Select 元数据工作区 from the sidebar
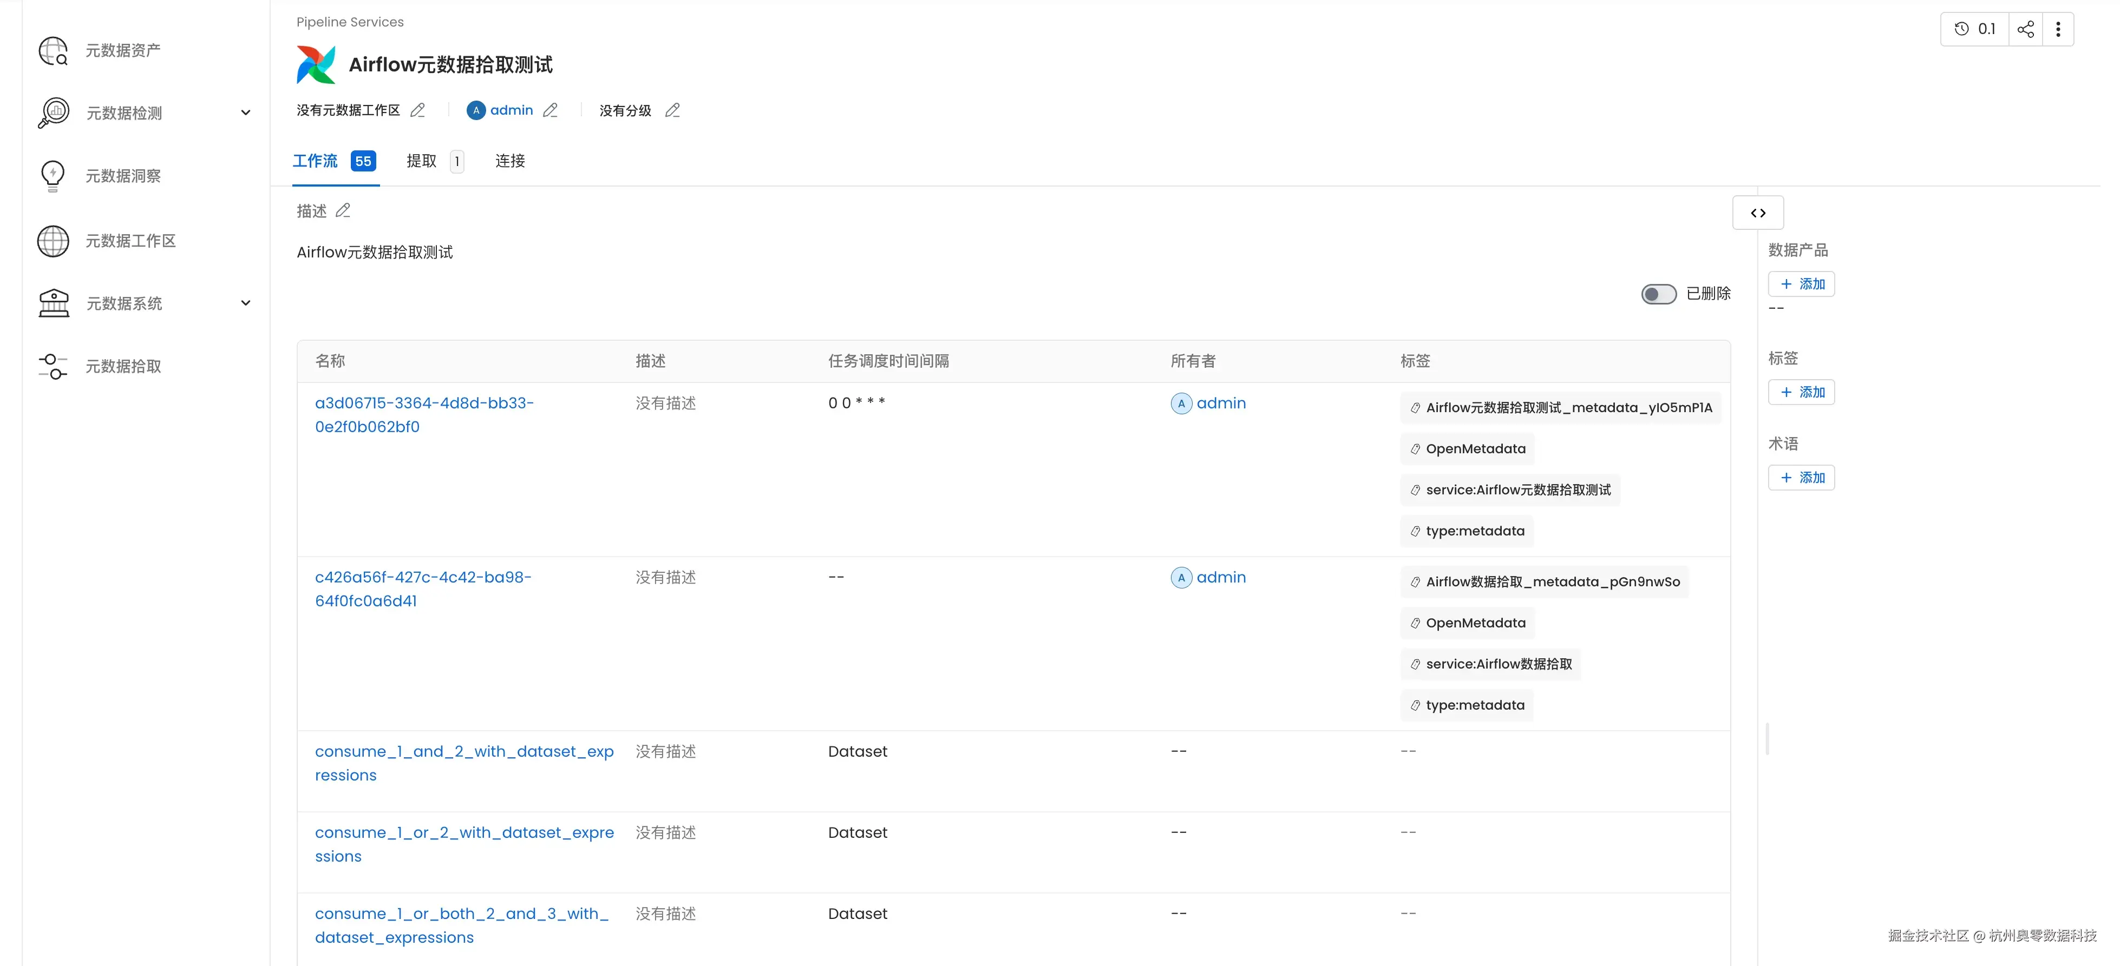Image resolution: width=2120 pixels, height=966 pixels. pos(129,240)
